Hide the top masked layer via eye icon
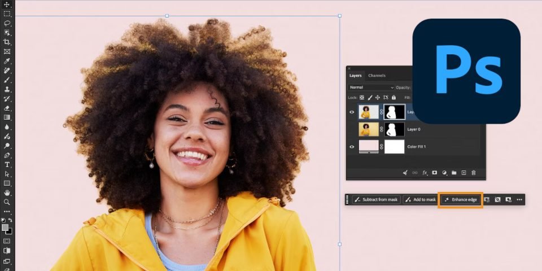 click(x=352, y=112)
